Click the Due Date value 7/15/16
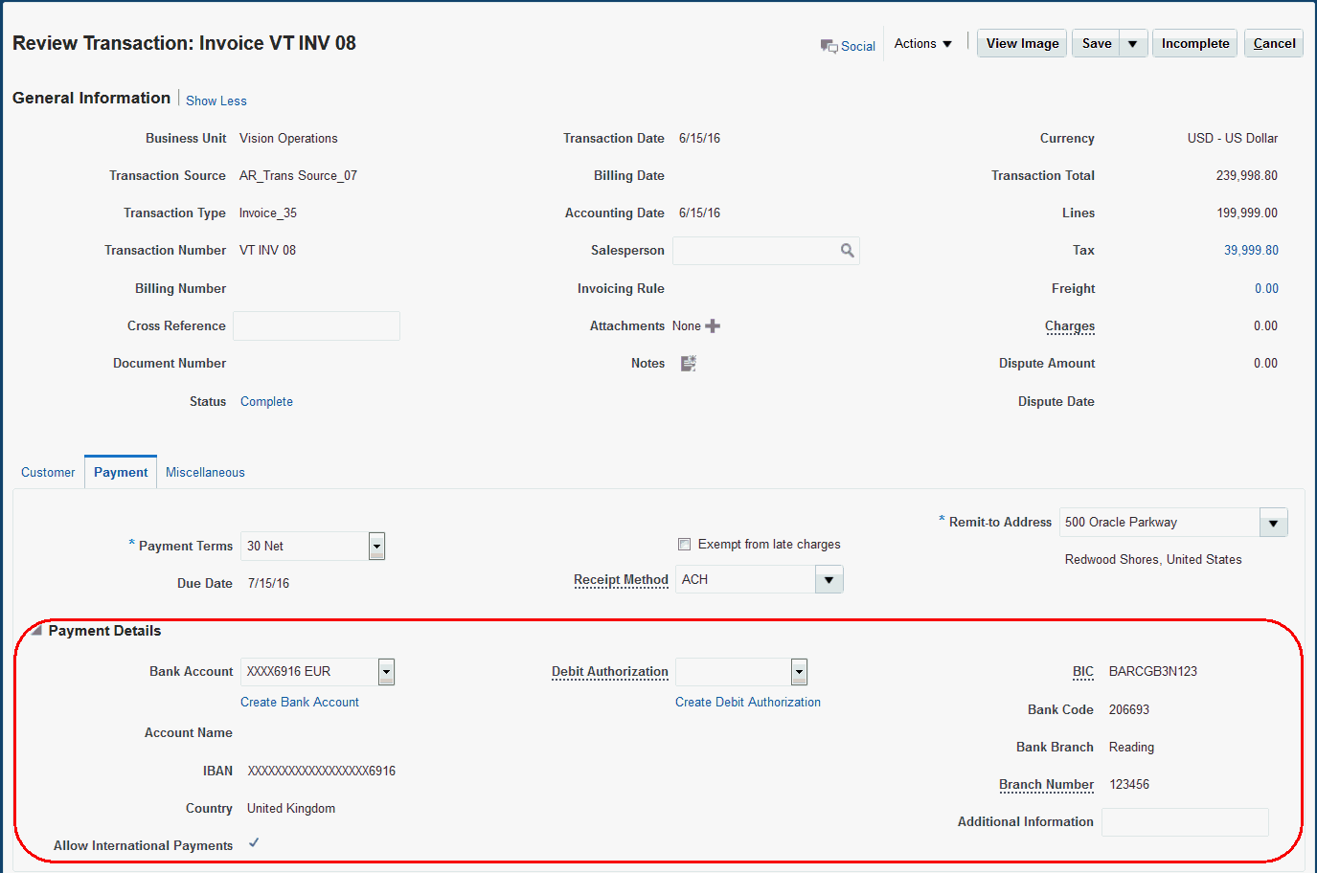Screen dimensions: 1317x873 [268, 584]
